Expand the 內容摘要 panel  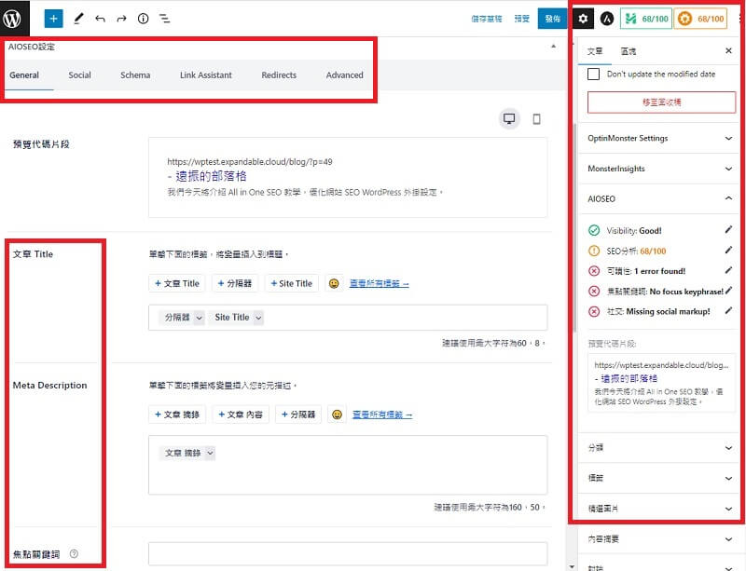[659, 539]
